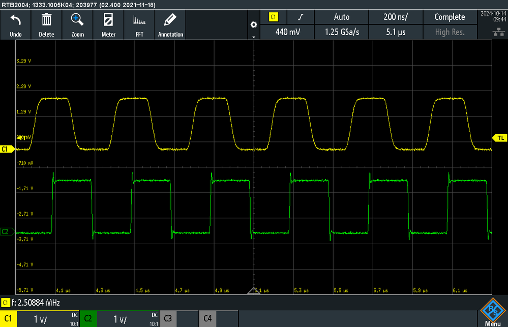
Task: Enable channel C4
Action: click(207, 318)
